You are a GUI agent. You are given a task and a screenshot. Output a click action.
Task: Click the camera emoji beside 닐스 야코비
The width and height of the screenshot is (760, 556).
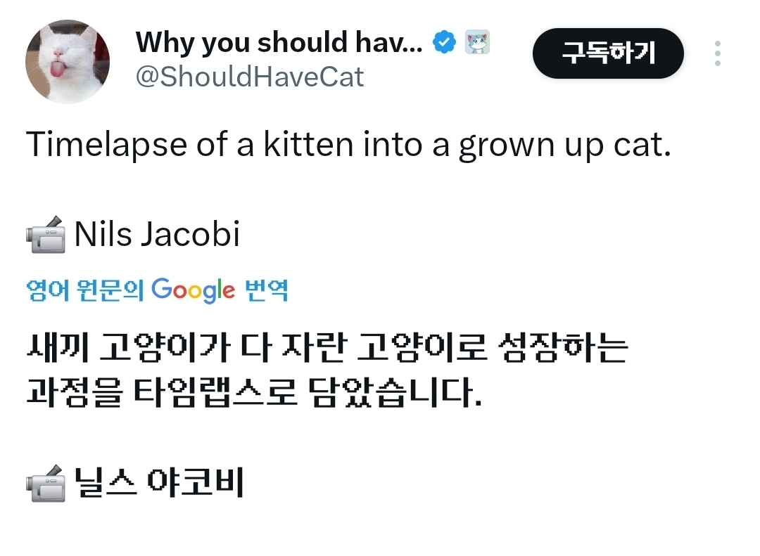tap(46, 484)
